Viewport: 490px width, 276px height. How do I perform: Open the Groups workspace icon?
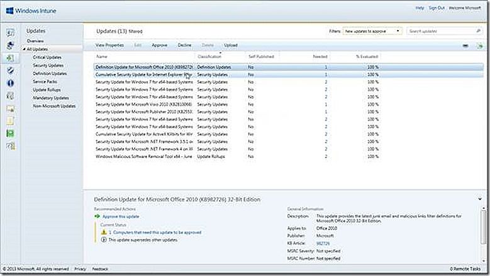point(10,46)
